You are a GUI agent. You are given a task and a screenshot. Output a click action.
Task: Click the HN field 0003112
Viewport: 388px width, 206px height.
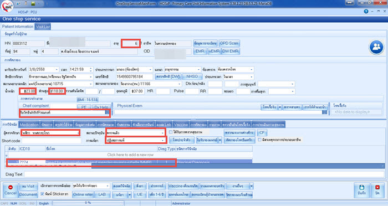(28, 44)
